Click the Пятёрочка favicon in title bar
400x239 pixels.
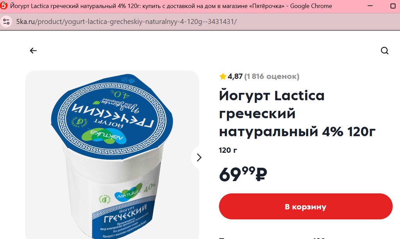pos(4,5)
